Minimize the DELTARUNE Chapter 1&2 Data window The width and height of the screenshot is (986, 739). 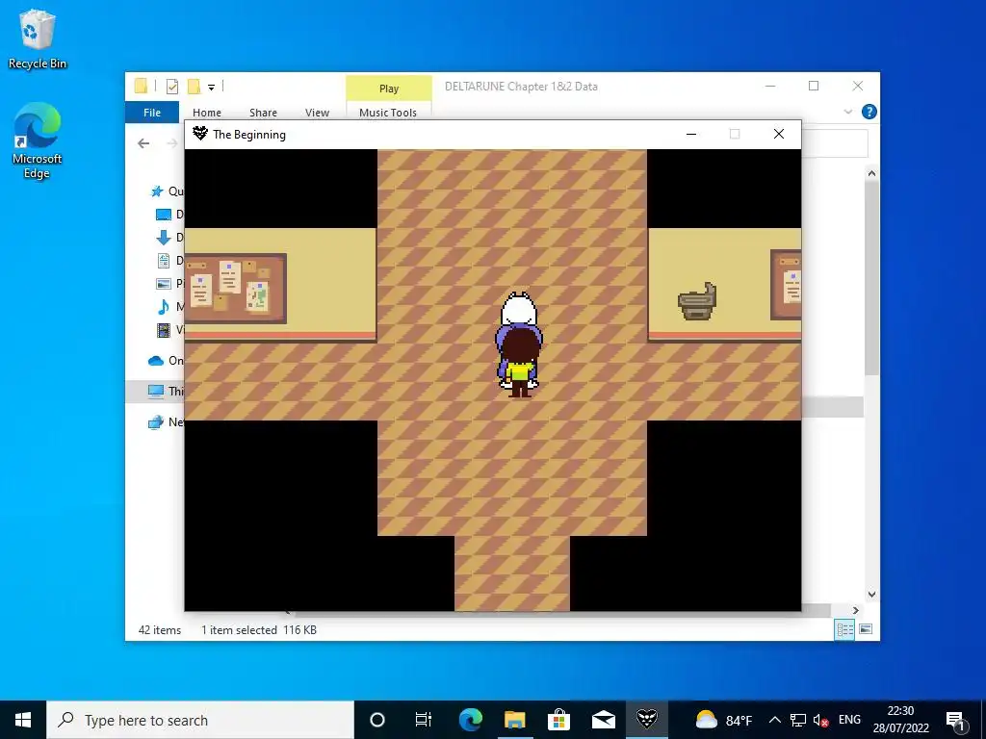770,86
